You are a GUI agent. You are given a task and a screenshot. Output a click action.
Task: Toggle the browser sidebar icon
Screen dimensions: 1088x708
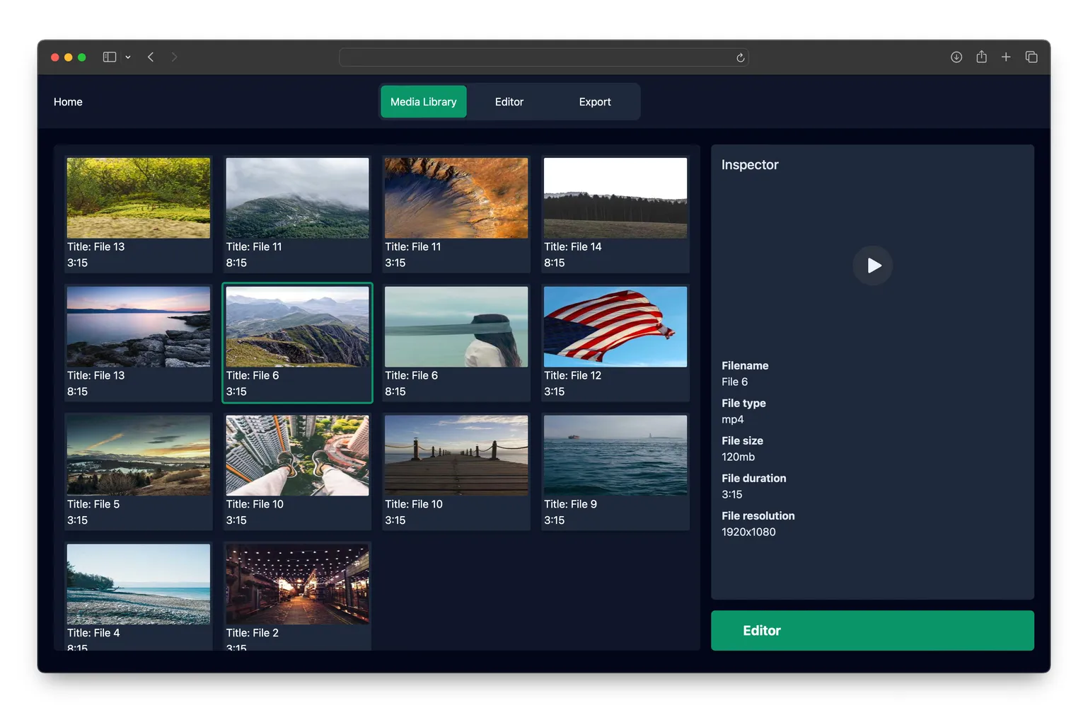[110, 57]
